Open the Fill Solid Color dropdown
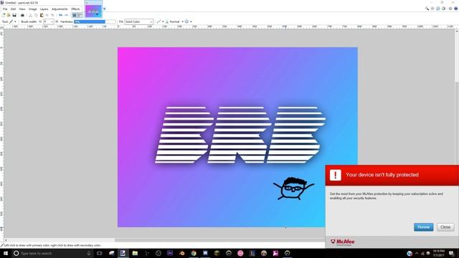 pyautogui.click(x=138, y=21)
